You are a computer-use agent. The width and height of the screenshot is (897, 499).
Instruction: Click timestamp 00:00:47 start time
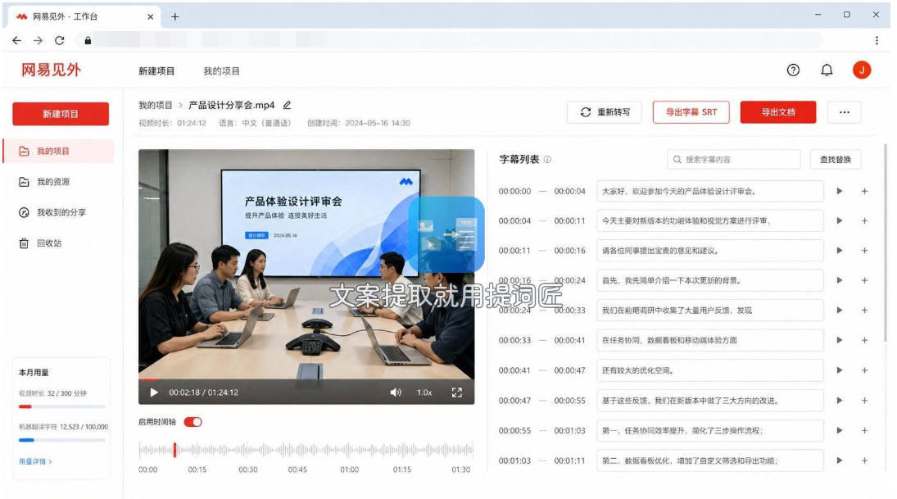click(514, 401)
